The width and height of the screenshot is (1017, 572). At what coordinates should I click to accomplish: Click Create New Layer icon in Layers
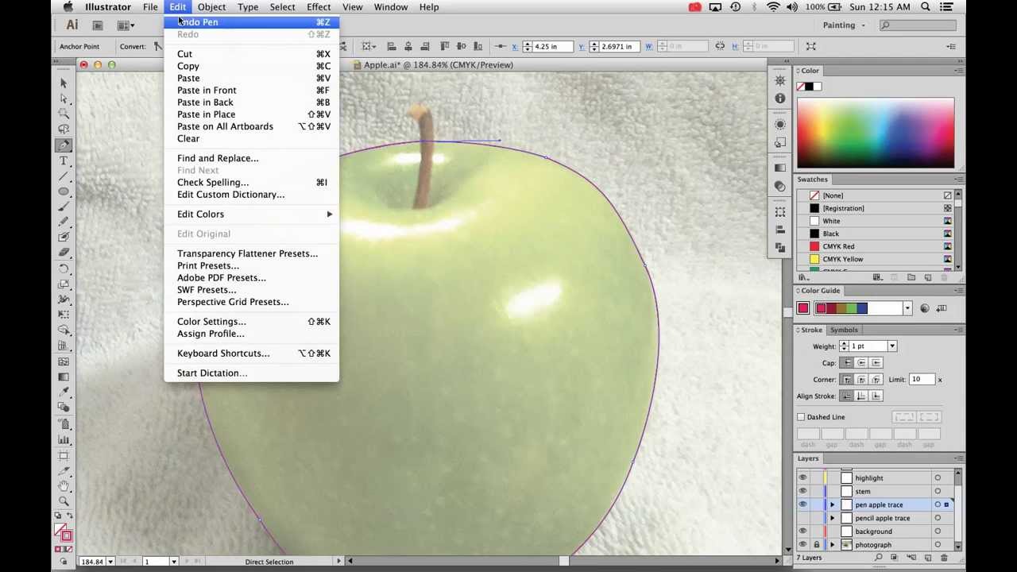click(927, 558)
